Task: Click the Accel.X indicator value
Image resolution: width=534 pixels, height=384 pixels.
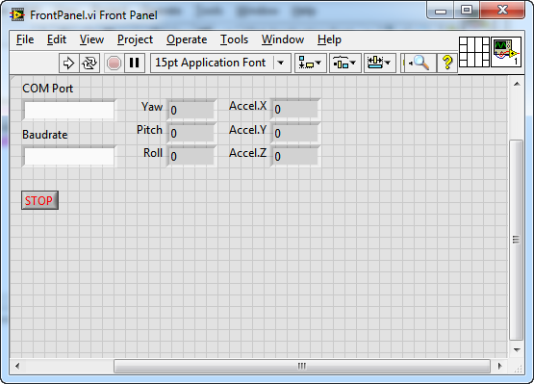Action: point(295,109)
